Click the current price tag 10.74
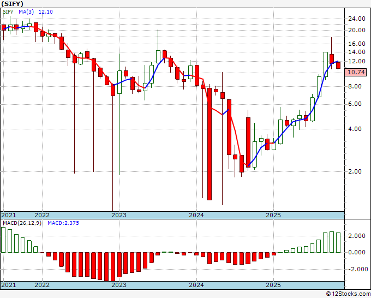Viewport: 371px width, 298px height. coord(356,72)
